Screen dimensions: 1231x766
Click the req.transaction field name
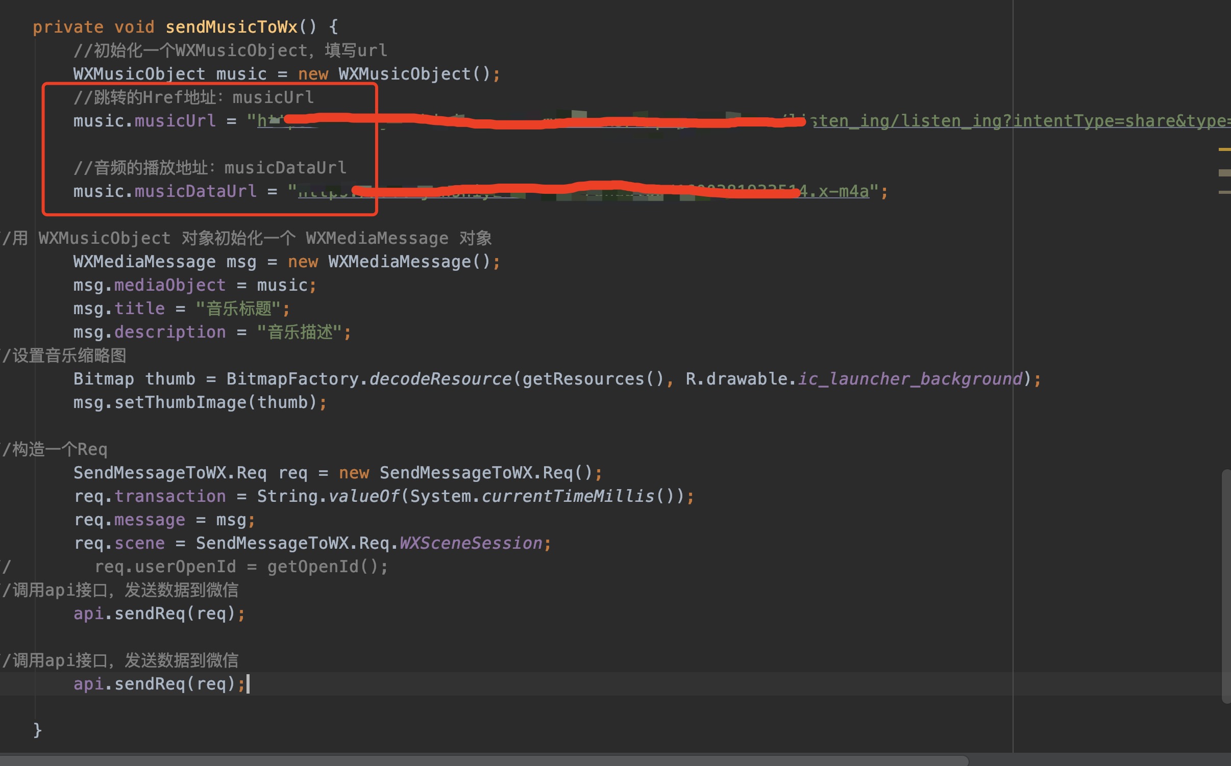169,496
